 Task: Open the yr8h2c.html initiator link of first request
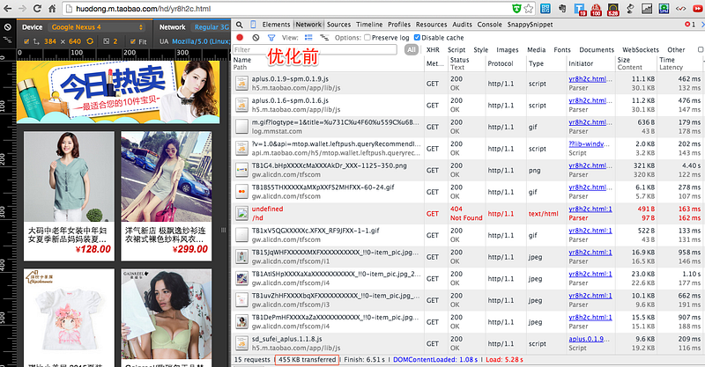590,79
